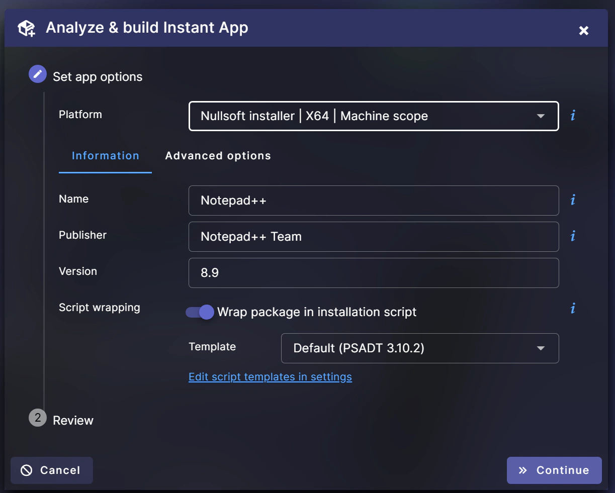This screenshot has height=493, width=615.
Task: Click the Template label
Action: point(212,347)
